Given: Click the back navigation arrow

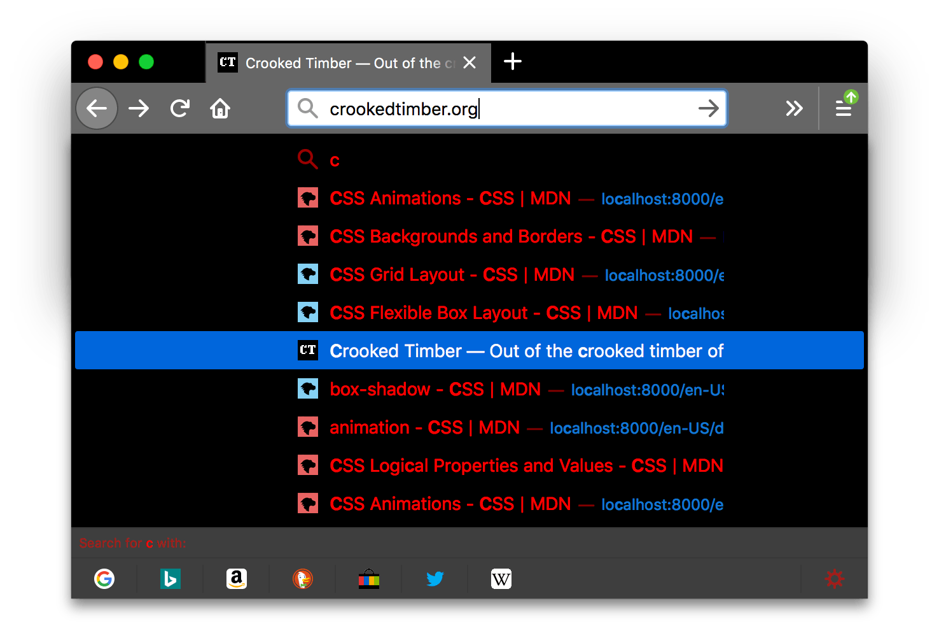Looking at the screenshot, I should pyautogui.click(x=97, y=108).
